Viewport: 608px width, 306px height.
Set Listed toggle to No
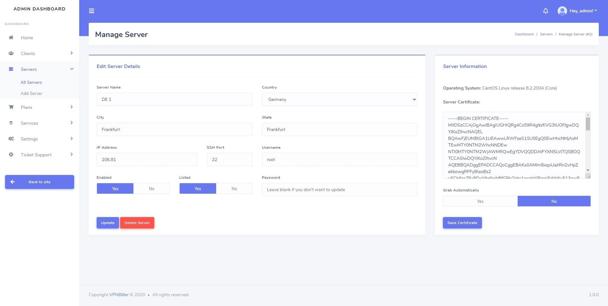coord(234,189)
